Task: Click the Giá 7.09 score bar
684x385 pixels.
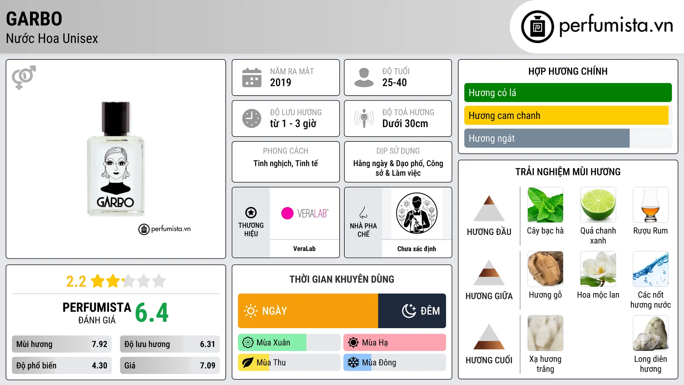Action: point(170,365)
